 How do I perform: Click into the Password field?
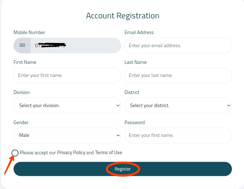[x=178, y=135]
